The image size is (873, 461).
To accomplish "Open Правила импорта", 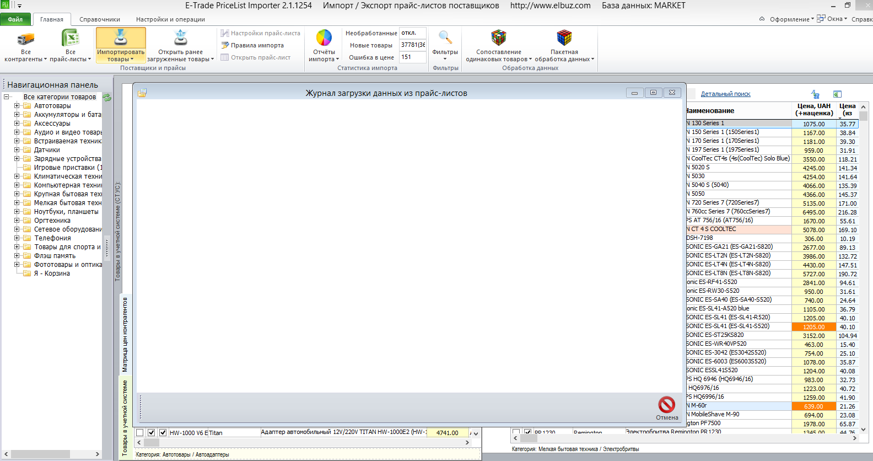I will click(252, 45).
